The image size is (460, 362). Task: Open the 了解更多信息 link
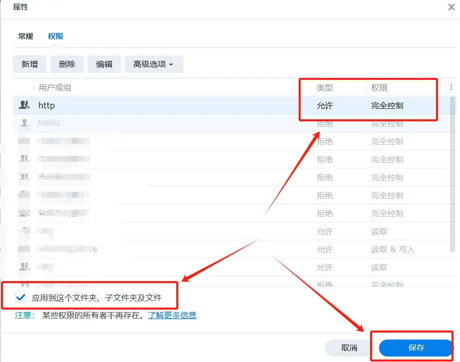(x=172, y=315)
